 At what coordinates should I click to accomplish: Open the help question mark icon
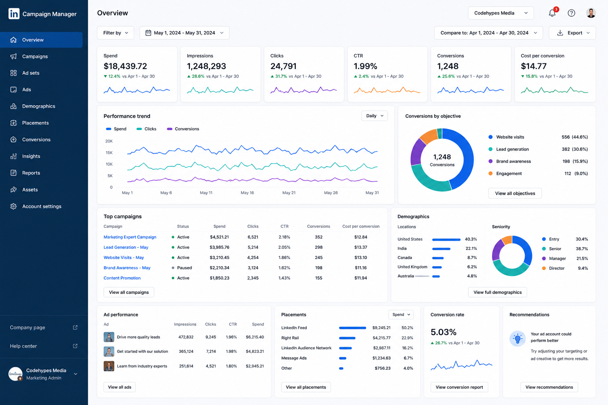[571, 13]
